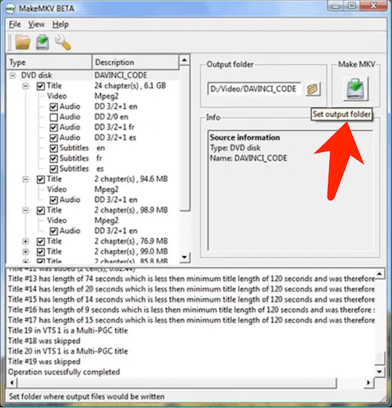Click the Type column header
Screen dimensions: 392x408
tap(49, 63)
